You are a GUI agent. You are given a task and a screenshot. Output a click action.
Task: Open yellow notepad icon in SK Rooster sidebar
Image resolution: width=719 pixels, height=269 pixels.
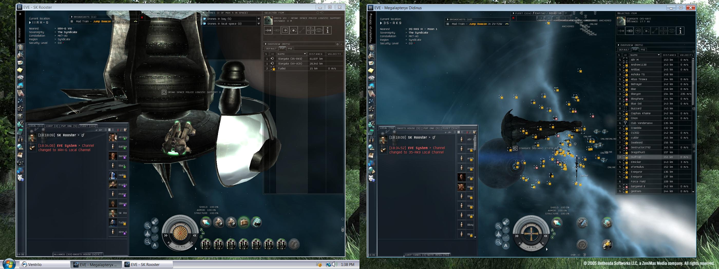click(20, 70)
